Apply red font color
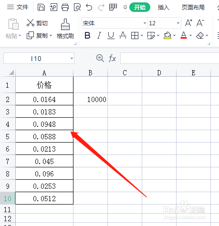219x226 pixels. [184, 35]
